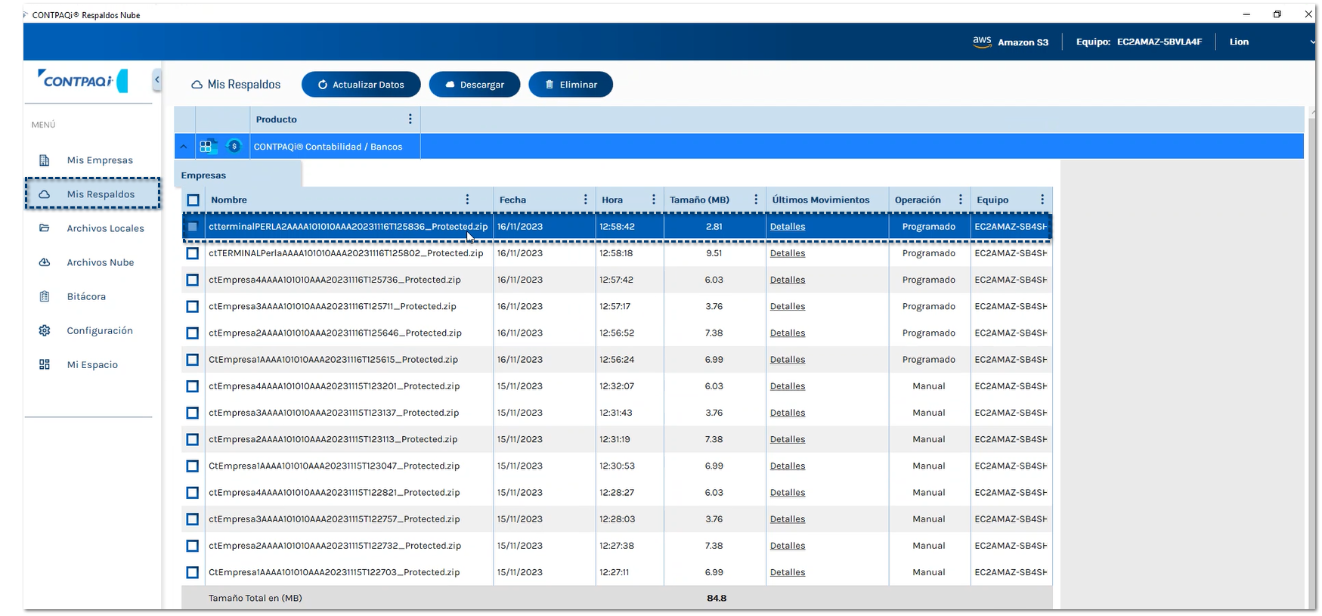Click the Mis Empresas building icon

point(45,160)
